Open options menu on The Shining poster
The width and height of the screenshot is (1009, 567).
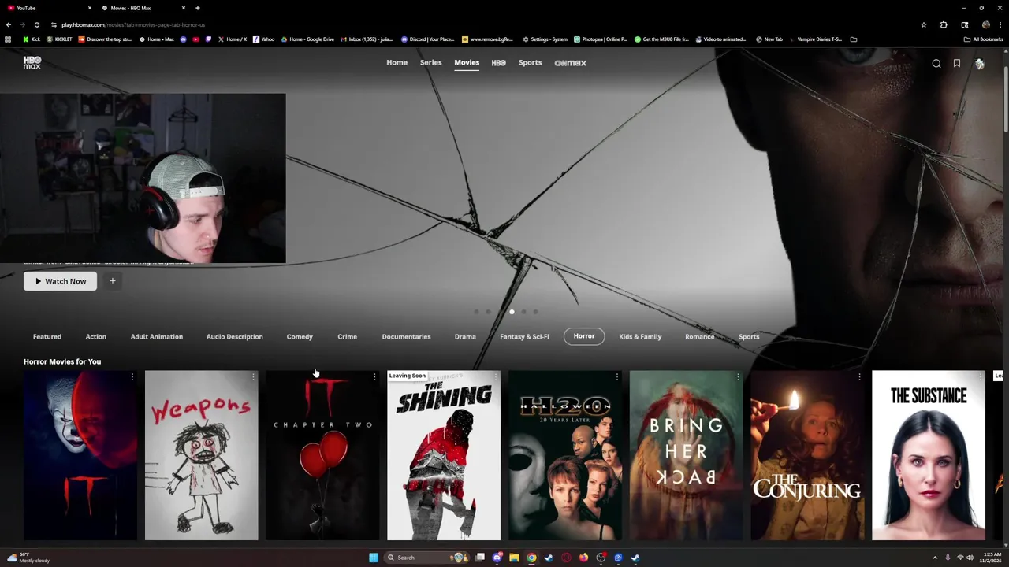pyautogui.click(x=496, y=377)
